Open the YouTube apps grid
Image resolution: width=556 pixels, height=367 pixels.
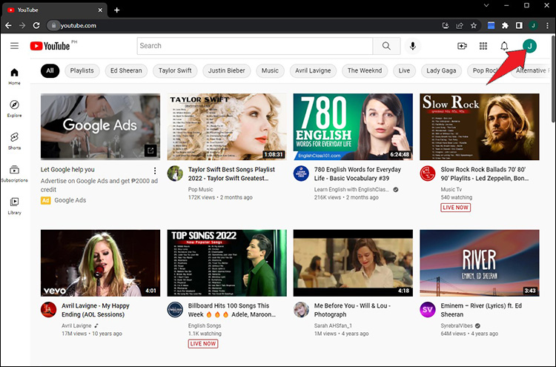point(483,46)
